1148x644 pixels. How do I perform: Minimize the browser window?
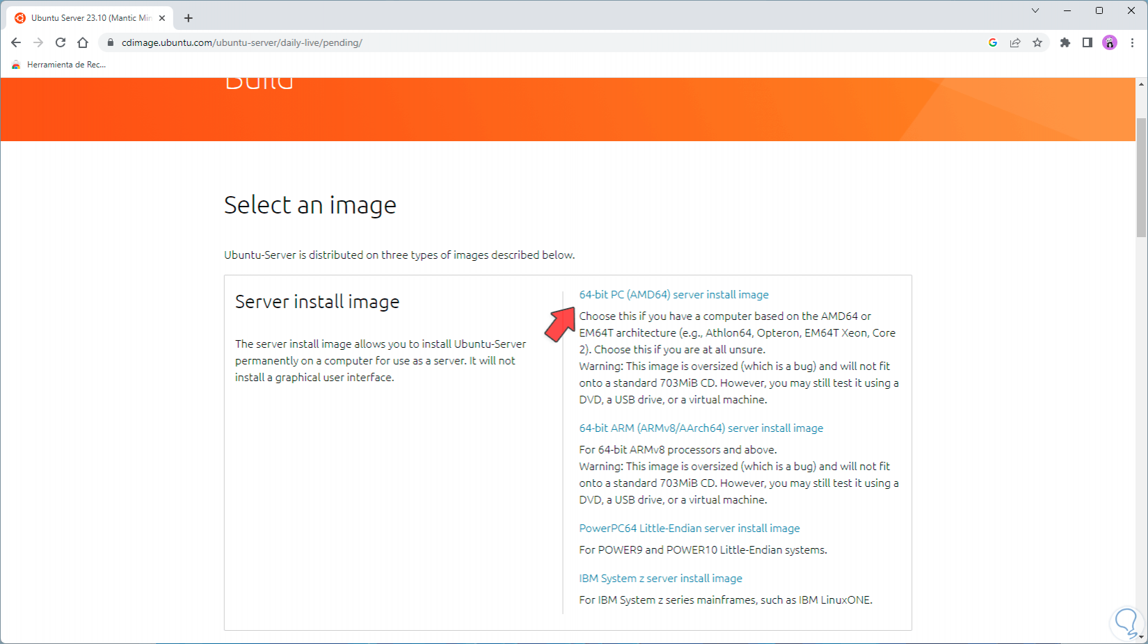coord(1067,10)
